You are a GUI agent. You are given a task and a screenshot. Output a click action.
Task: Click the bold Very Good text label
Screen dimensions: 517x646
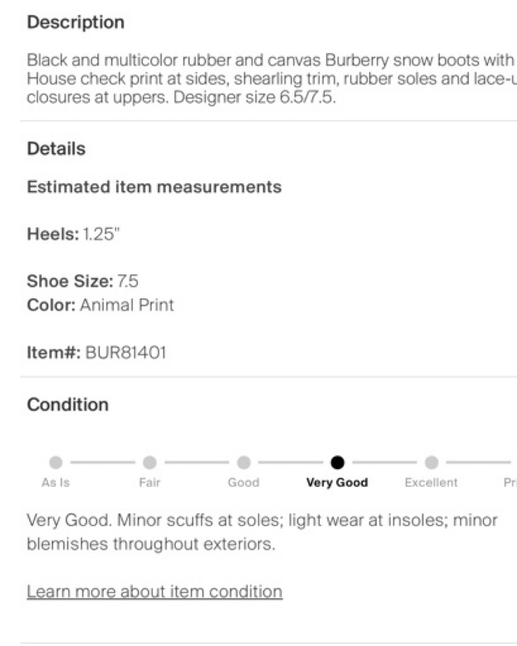[337, 483]
